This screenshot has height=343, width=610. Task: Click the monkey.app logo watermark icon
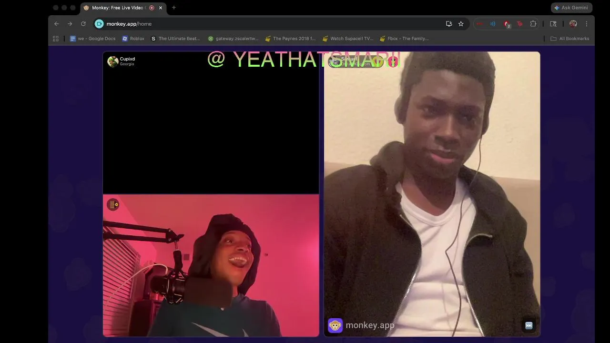coord(335,326)
